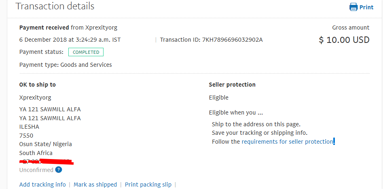Click the redacted phone number
The image size is (383, 189).
(x=47, y=161)
